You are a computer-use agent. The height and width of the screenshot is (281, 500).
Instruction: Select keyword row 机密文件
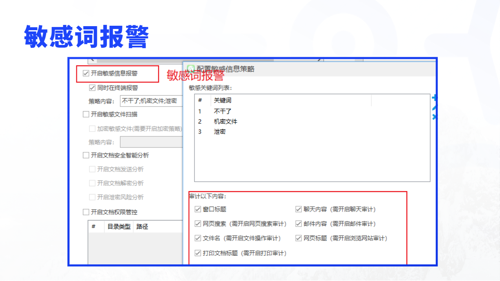pyautogui.click(x=312, y=121)
